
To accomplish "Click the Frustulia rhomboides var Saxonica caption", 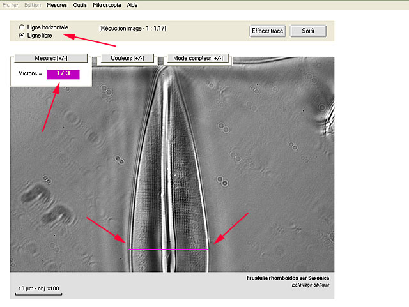I will point(288,278).
